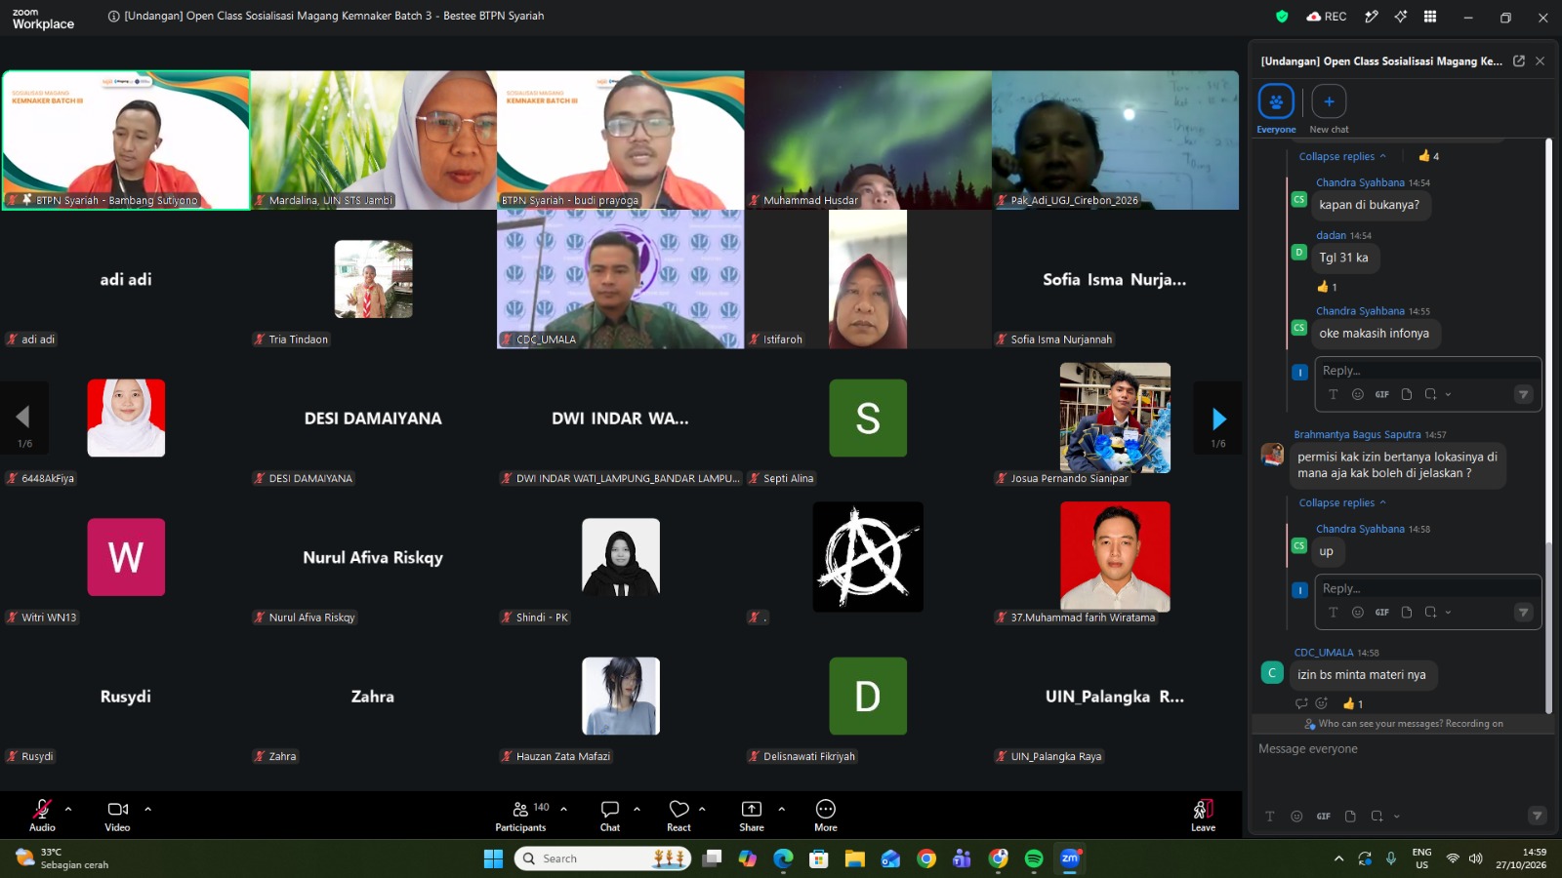
Task: Toggle thumbs up reaction on Tgl 31 ka
Action: pyautogui.click(x=1327, y=287)
